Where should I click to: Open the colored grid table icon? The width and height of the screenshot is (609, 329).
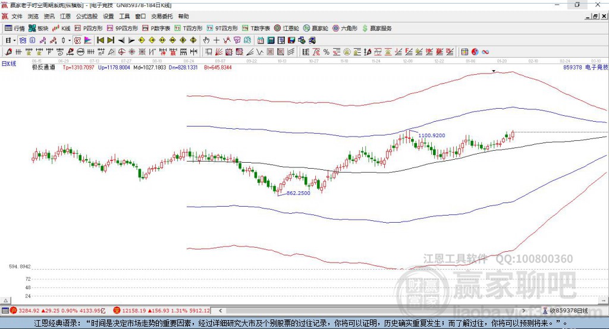pyautogui.click(x=464, y=52)
